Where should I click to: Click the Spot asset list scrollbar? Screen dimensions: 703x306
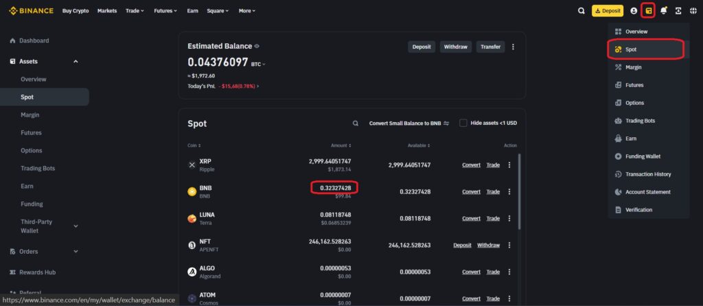pos(520,191)
